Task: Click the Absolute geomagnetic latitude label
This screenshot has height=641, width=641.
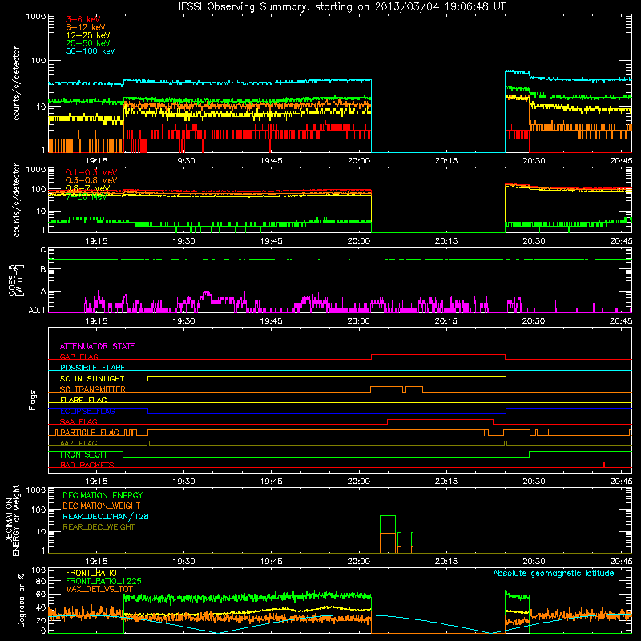Action: 554,573
